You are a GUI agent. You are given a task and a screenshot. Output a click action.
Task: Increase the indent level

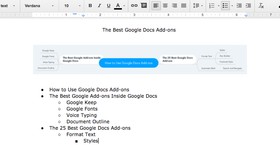(x=248, y=6)
